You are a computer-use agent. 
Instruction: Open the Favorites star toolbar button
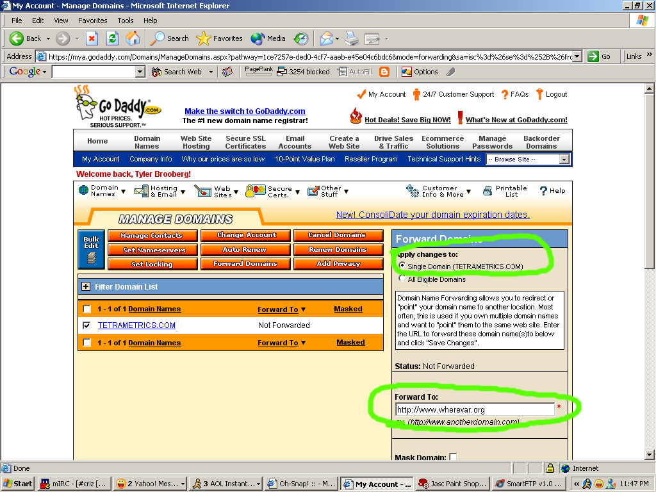219,38
